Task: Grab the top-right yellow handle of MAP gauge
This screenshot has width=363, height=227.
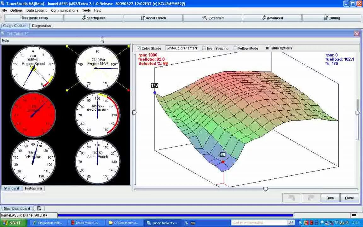Action: pyautogui.click(x=129, y=47)
